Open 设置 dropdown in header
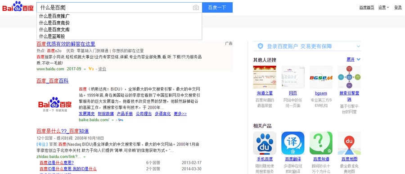405x174 pixels. pyautogui.click(x=383, y=8)
